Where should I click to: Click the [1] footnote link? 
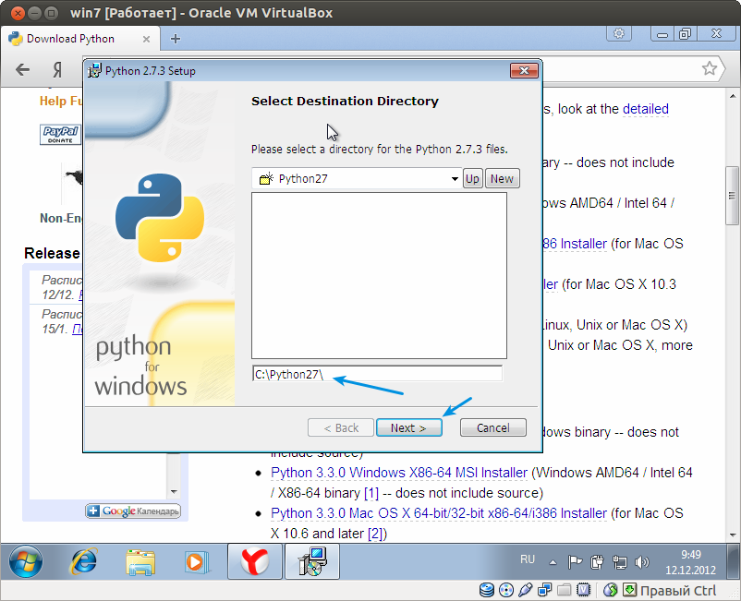(x=371, y=493)
